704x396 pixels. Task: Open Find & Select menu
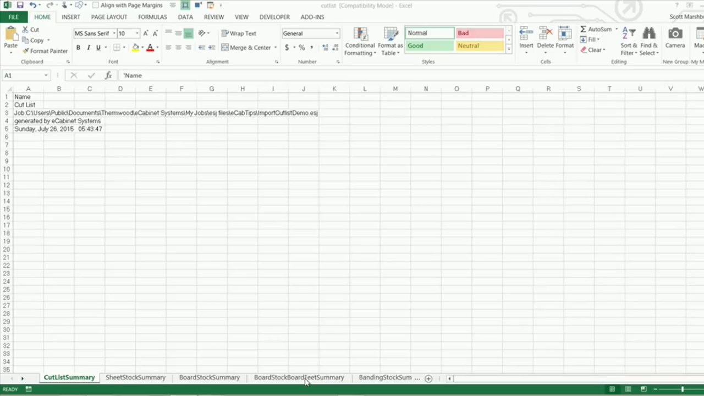pos(649,41)
